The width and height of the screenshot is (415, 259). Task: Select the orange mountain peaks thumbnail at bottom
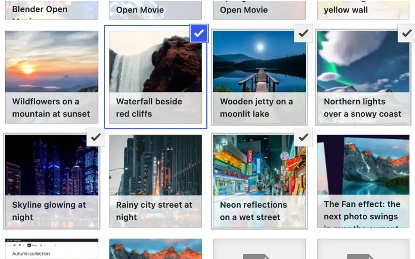coord(156,249)
